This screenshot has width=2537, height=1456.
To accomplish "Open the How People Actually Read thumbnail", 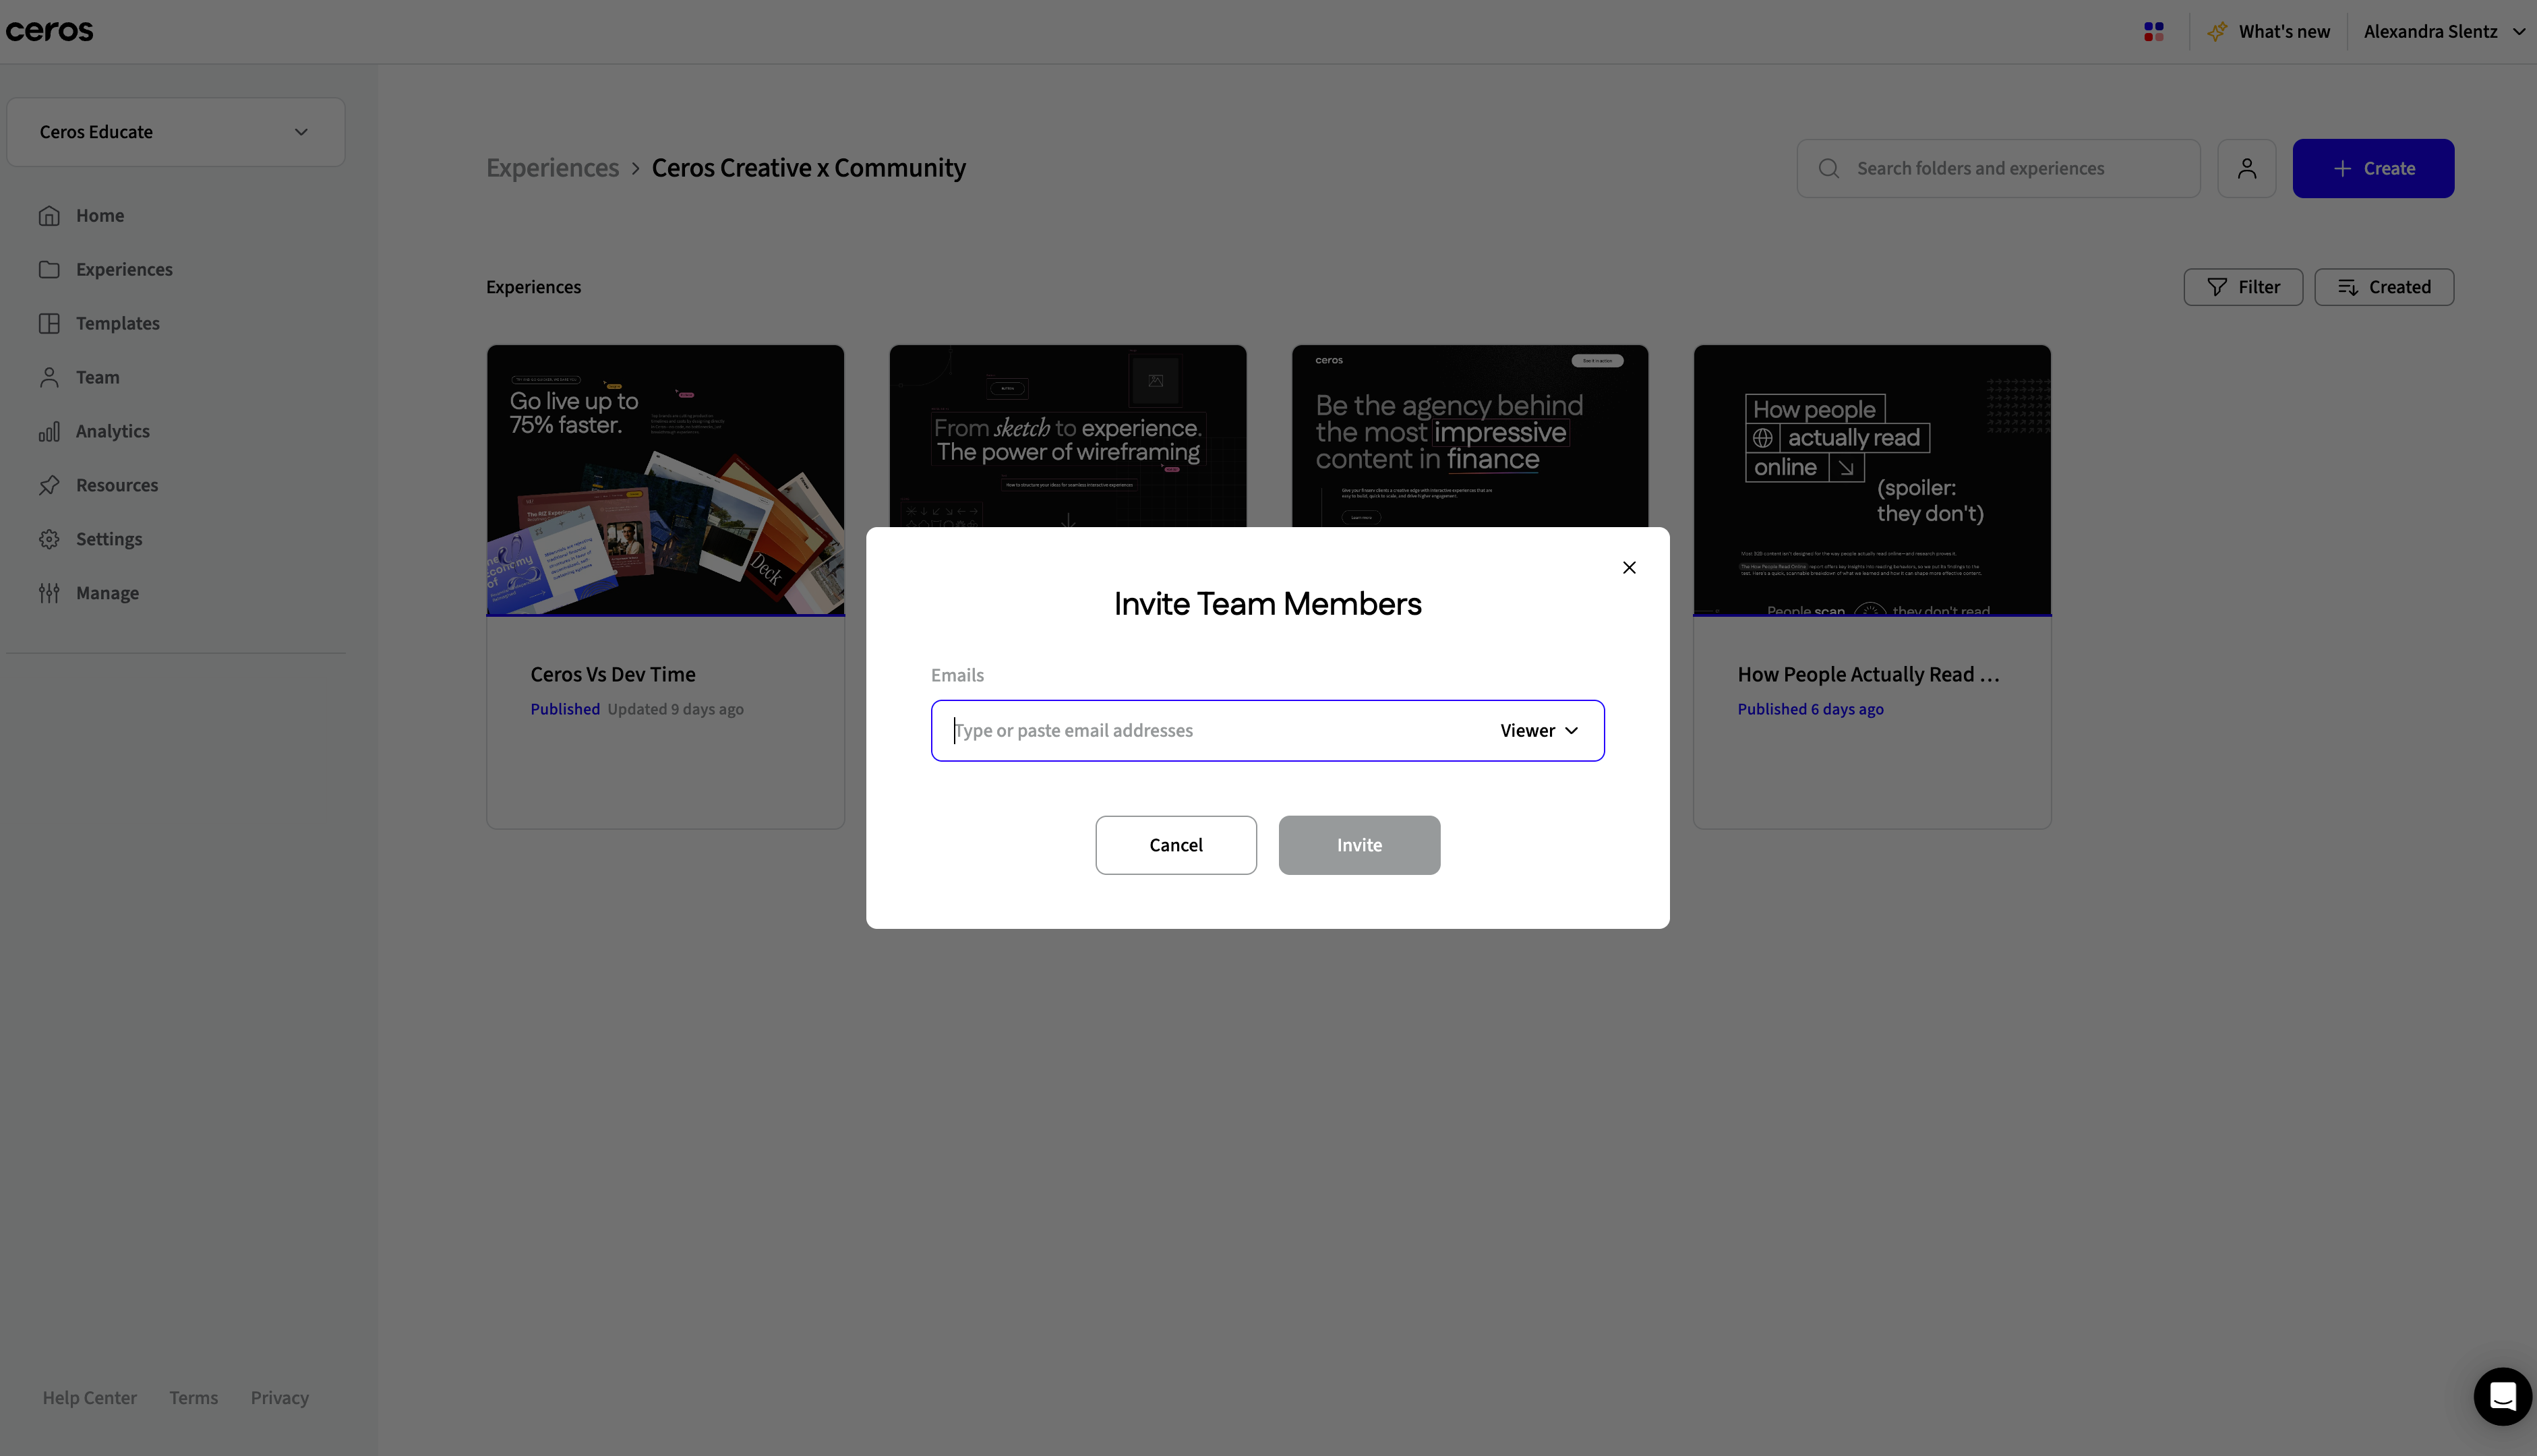I will tap(1872, 481).
